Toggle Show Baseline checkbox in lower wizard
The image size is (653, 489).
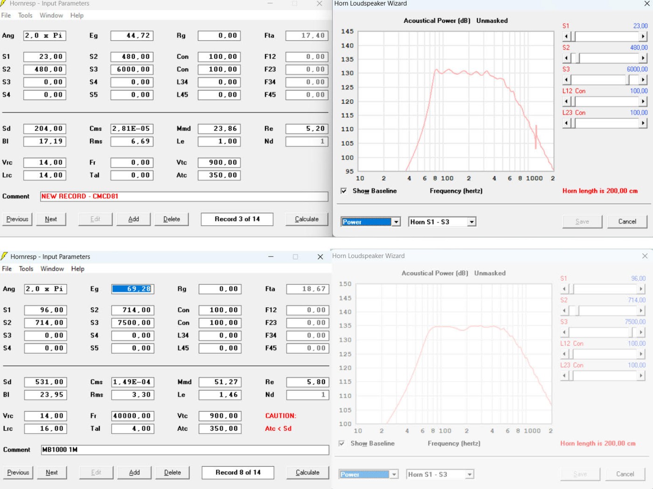(342, 443)
